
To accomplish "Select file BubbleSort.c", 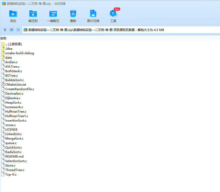I will coord(13,80).
